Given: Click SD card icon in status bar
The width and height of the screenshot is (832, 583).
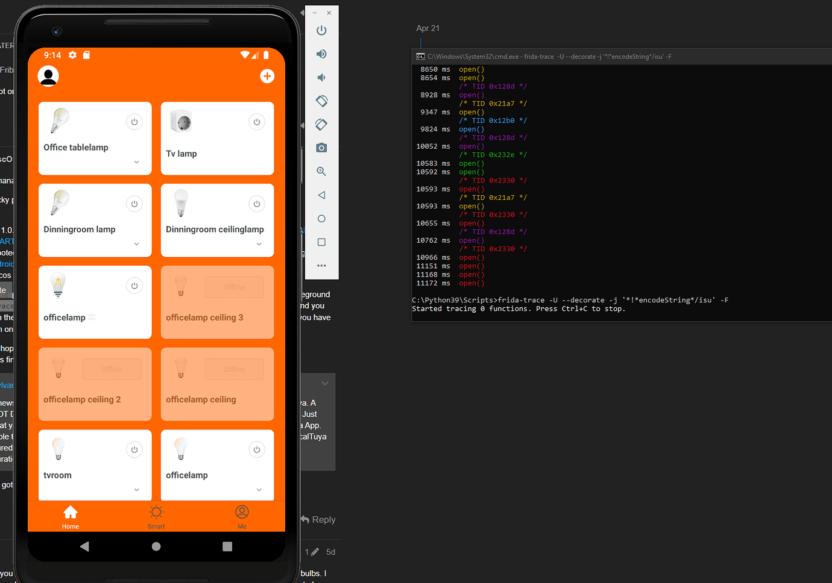Looking at the screenshot, I should (x=86, y=55).
